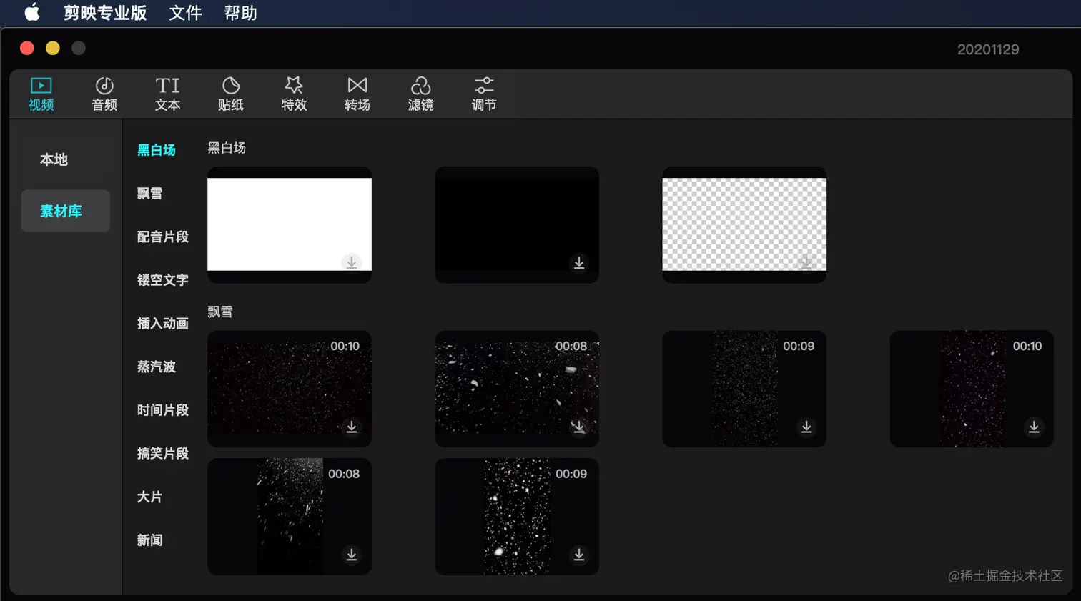
Task: Select the black screen thumbnail
Action: [517, 224]
